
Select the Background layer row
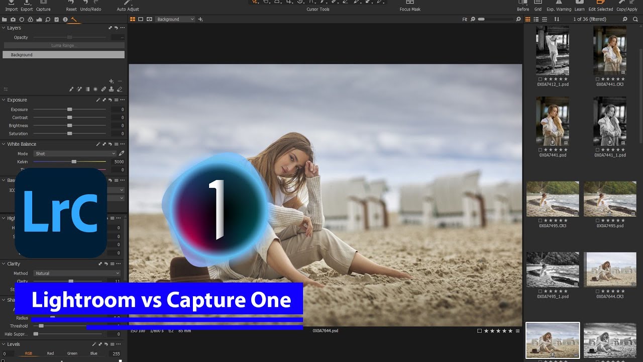(64, 55)
